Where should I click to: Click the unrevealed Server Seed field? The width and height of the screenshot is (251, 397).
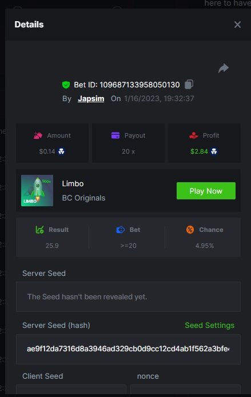tap(128, 296)
